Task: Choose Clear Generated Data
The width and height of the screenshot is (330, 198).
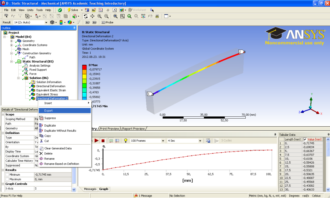Action: (65, 148)
